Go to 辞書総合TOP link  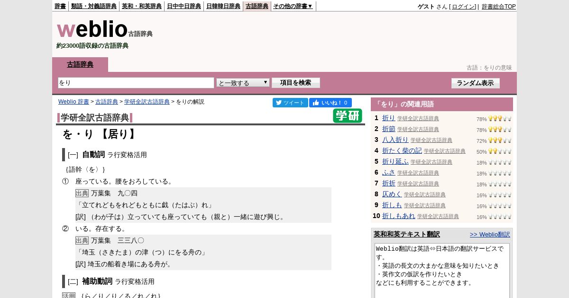coord(499,7)
